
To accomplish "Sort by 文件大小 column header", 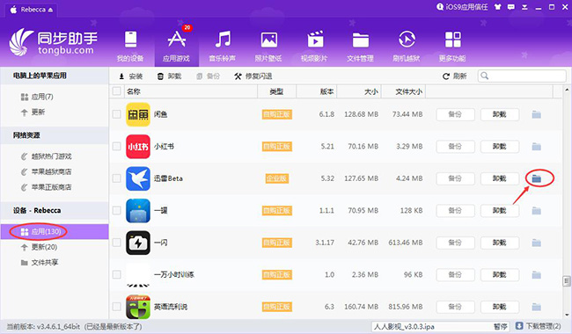I will (x=403, y=91).
